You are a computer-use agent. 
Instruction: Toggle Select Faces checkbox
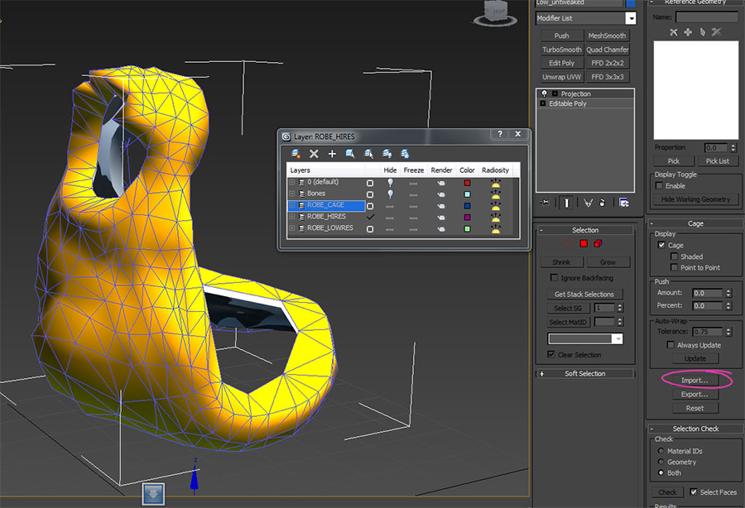pyautogui.click(x=693, y=491)
